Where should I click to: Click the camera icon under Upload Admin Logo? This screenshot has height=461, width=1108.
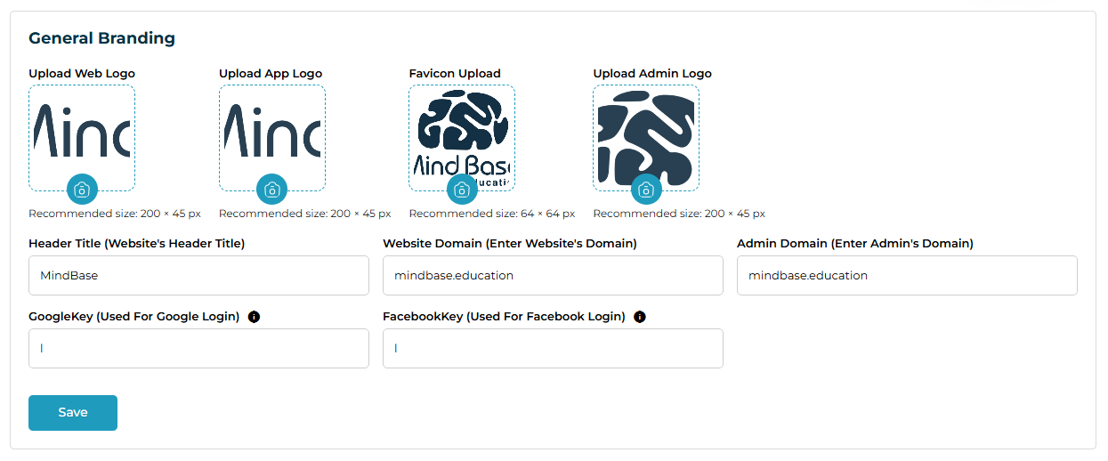[646, 190]
